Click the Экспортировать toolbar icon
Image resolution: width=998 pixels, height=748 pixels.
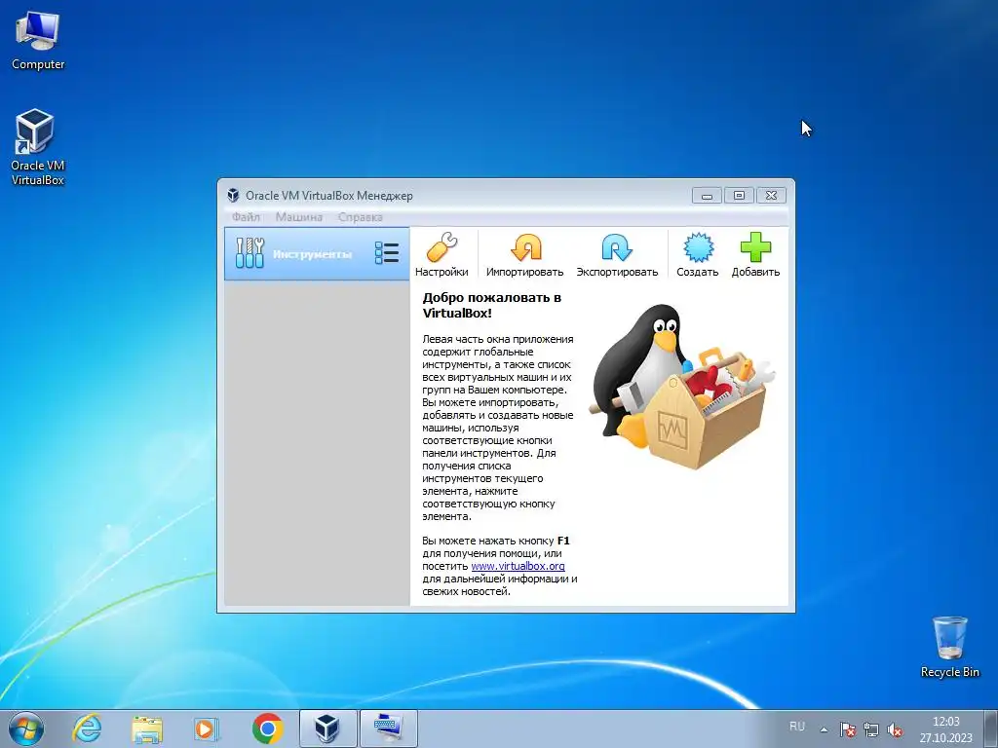coord(617,254)
